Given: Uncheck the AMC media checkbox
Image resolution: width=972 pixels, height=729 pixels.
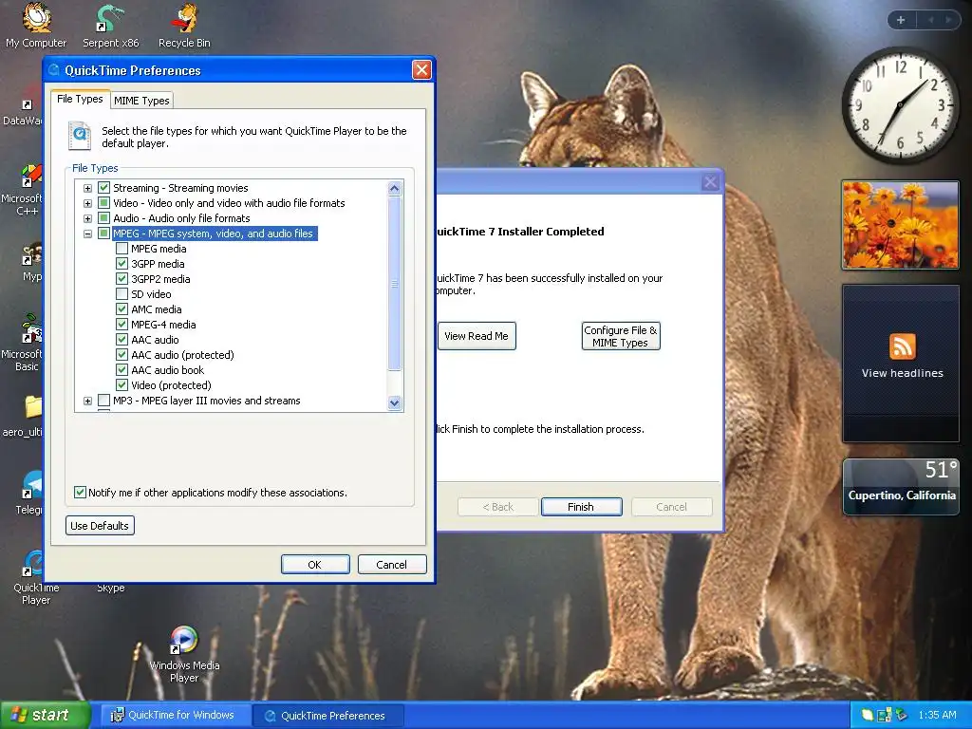Looking at the screenshot, I should (x=122, y=309).
